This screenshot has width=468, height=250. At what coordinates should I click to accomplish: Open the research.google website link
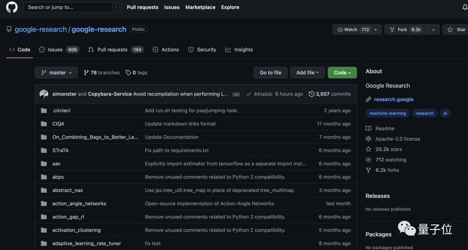click(x=393, y=99)
